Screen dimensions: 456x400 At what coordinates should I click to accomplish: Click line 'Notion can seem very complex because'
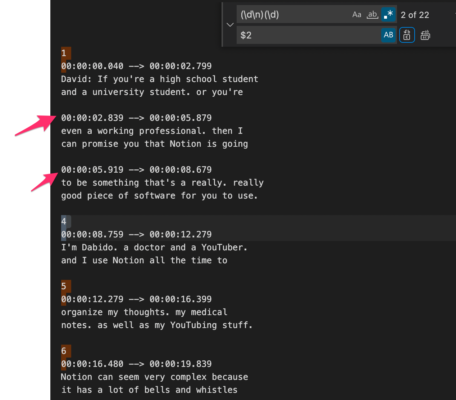pos(155,377)
